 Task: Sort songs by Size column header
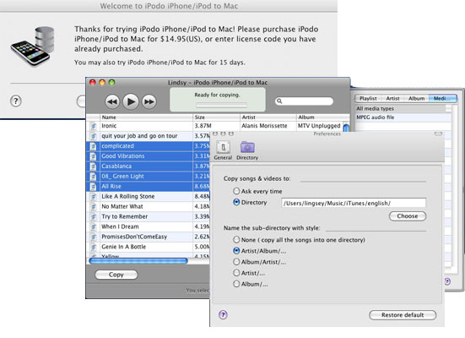[x=216, y=117]
